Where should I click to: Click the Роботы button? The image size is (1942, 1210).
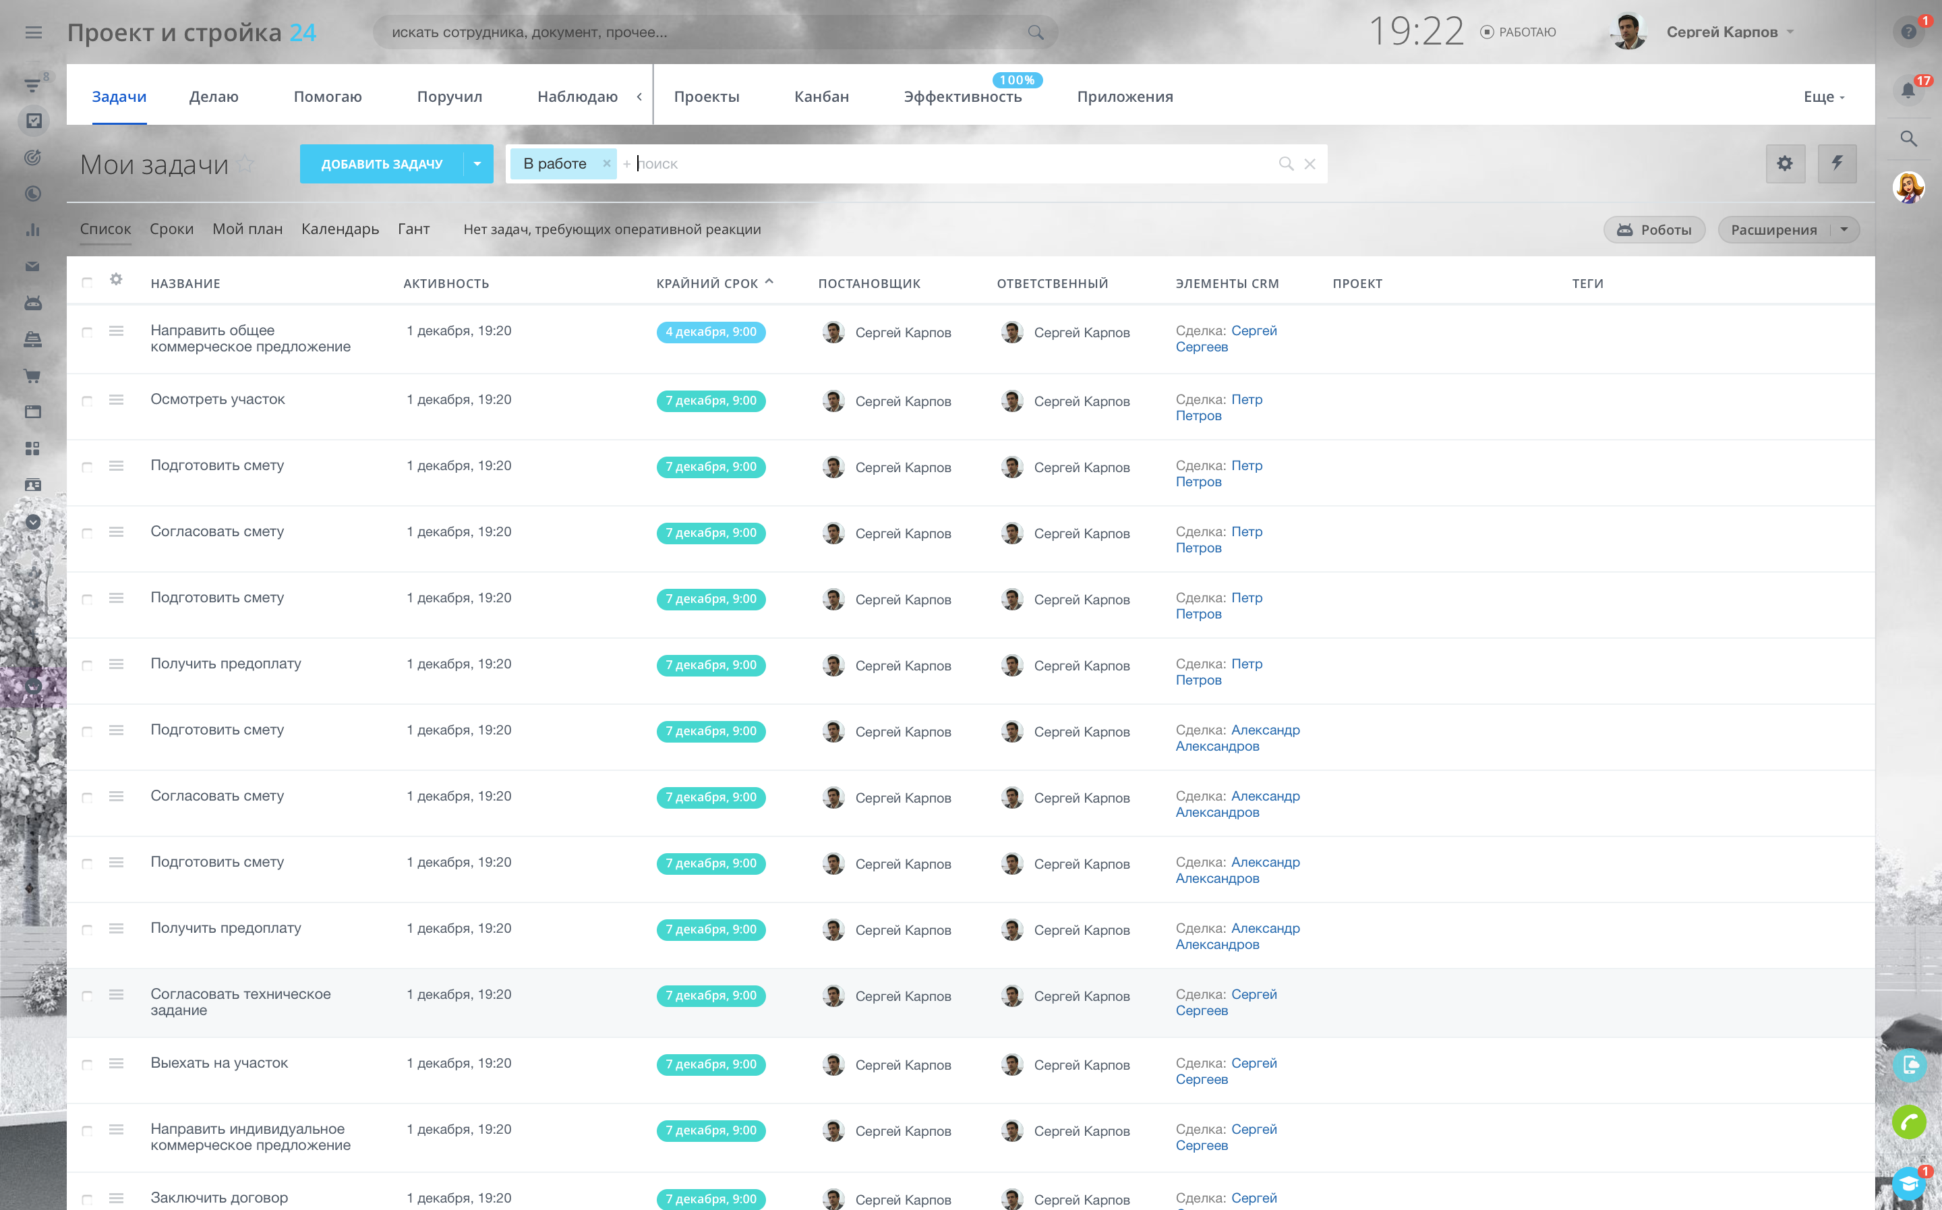pyautogui.click(x=1653, y=230)
